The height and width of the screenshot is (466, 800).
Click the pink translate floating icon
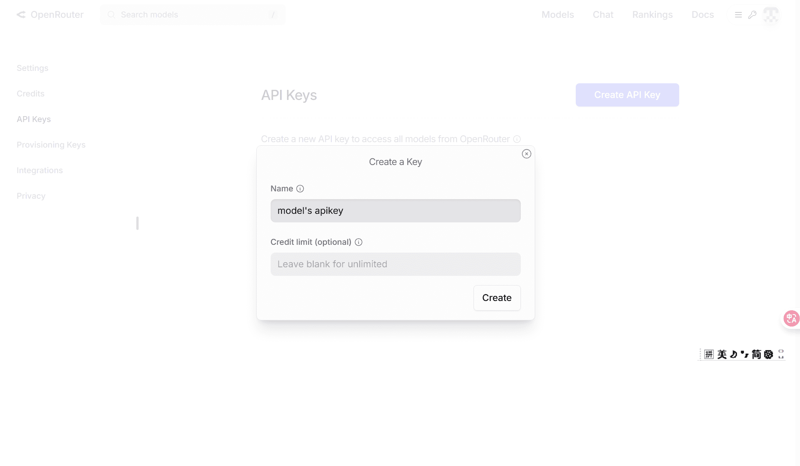[x=791, y=318]
